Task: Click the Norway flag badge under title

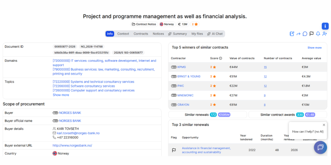Action: pos(167,24)
